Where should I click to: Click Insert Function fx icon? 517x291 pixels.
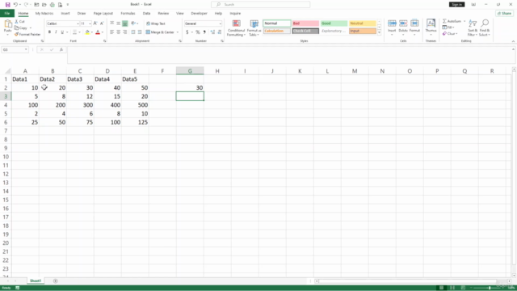61,49
